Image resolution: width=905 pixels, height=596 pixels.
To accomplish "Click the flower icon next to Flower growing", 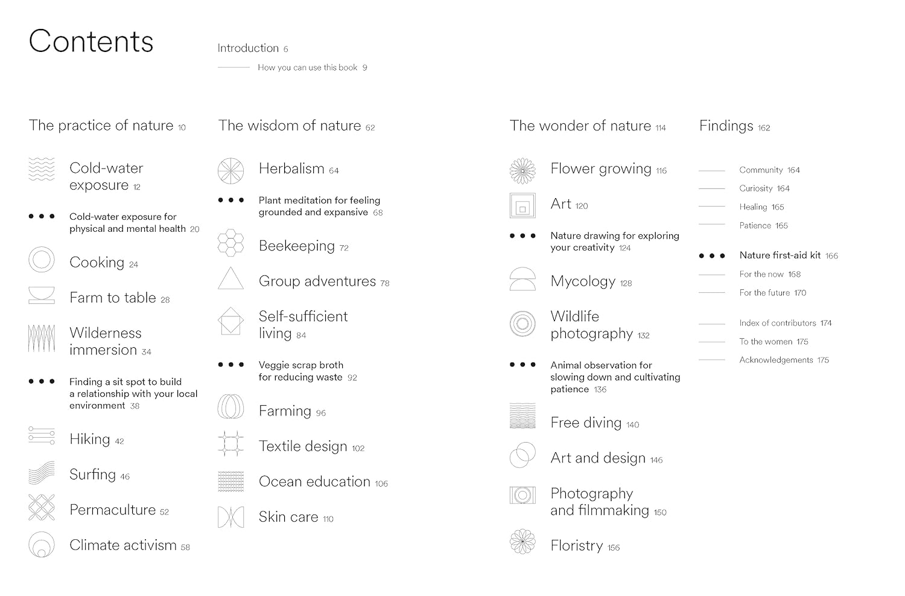I will pyautogui.click(x=522, y=171).
